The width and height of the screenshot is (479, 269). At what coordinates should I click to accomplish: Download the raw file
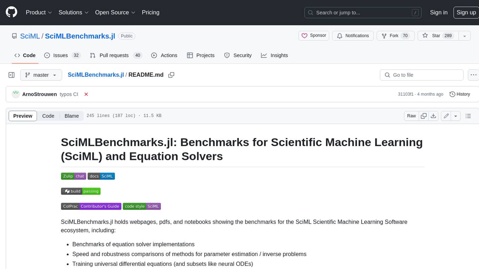click(x=434, y=116)
